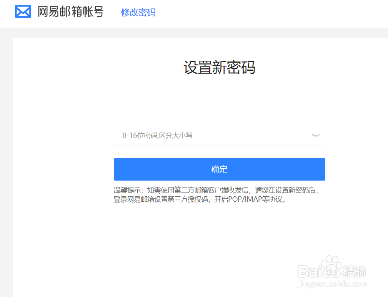Select the closed-eye password visibility icon
The width and height of the screenshot is (388, 297).
[315, 135]
